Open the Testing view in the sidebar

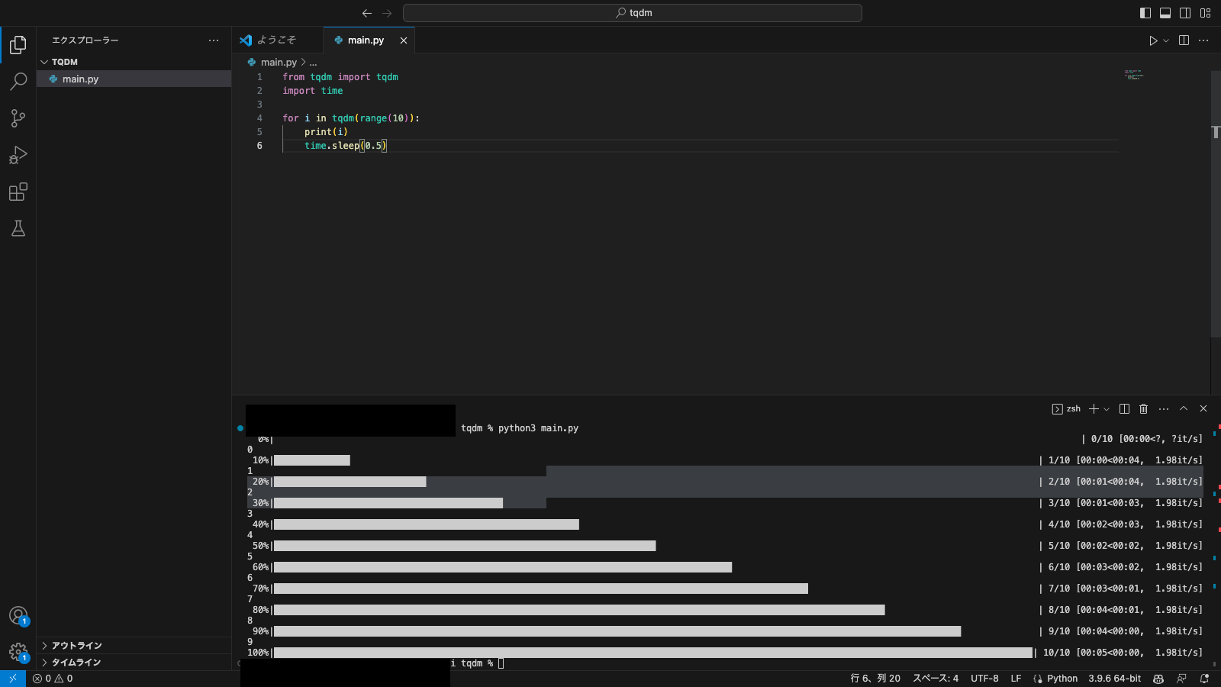[18, 228]
